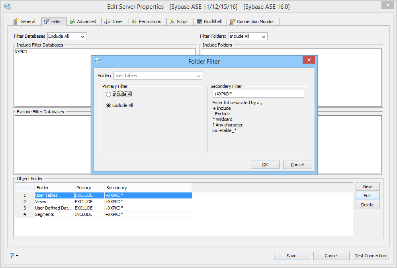The image size is (397, 268).
Task: Select the Exclude All radio button
Action: pos(108,105)
